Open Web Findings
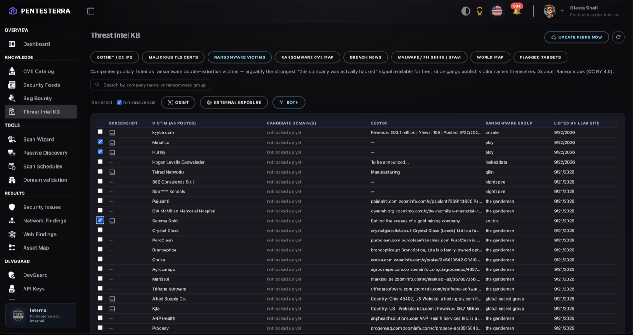 click(x=41, y=234)
